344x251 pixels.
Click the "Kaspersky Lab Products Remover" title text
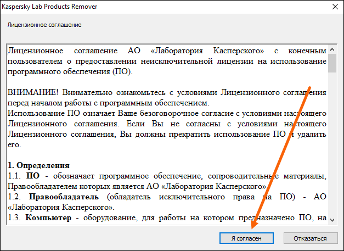coord(49,7)
